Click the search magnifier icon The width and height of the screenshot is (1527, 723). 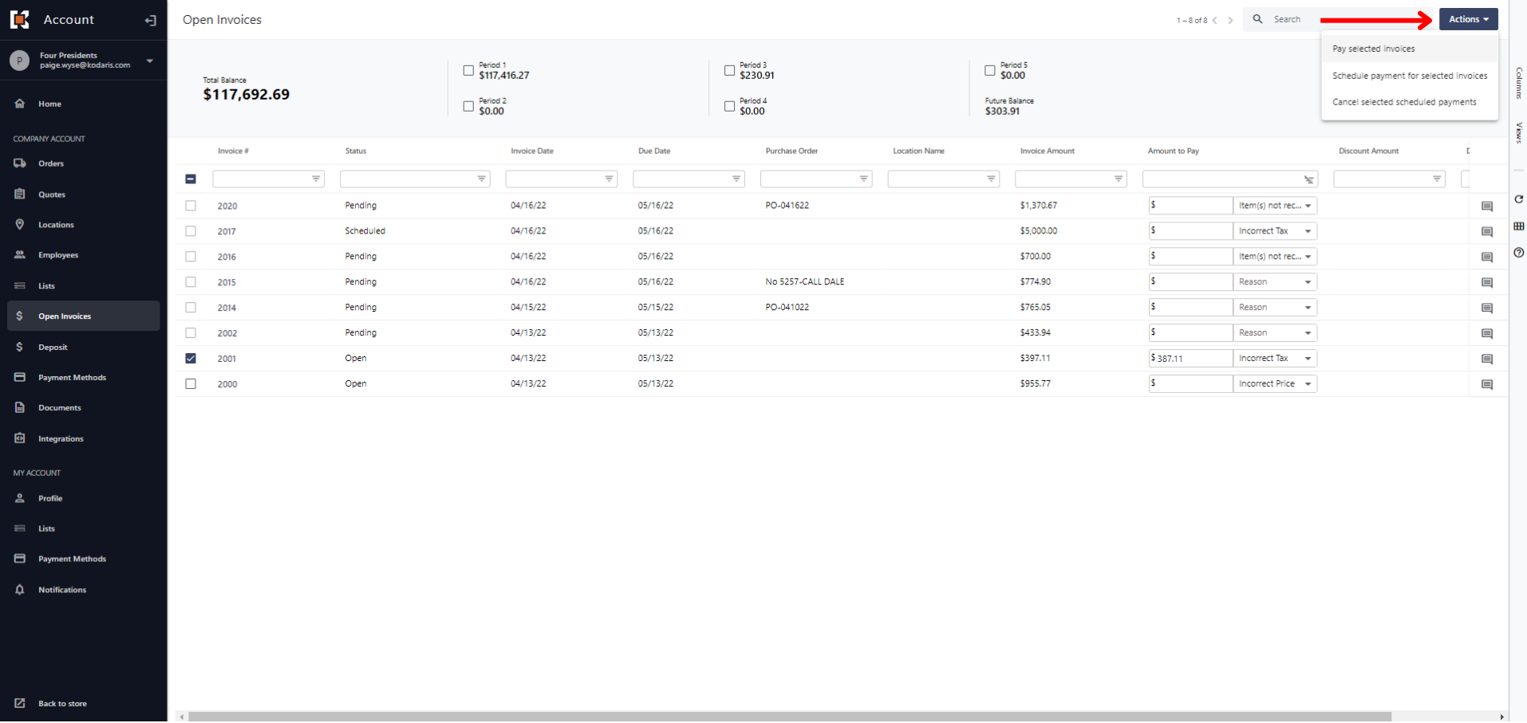tap(1257, 19)
